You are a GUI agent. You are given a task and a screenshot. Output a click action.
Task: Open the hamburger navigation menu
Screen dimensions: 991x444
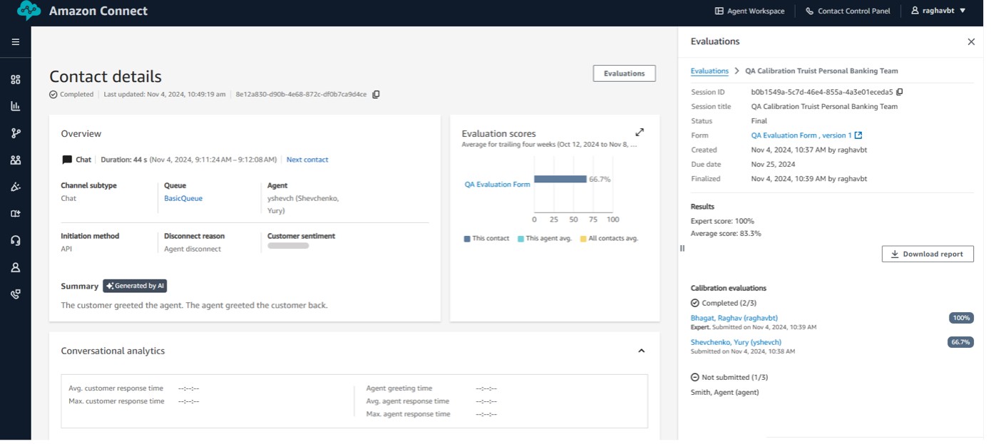pyautogui.click(x=15, y=42)
